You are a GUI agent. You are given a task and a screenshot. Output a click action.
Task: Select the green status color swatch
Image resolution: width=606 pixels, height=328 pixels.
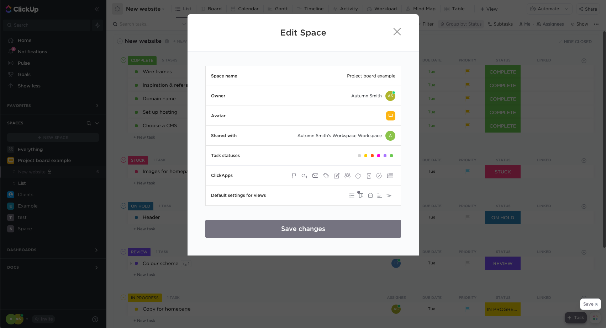(391, 155)
